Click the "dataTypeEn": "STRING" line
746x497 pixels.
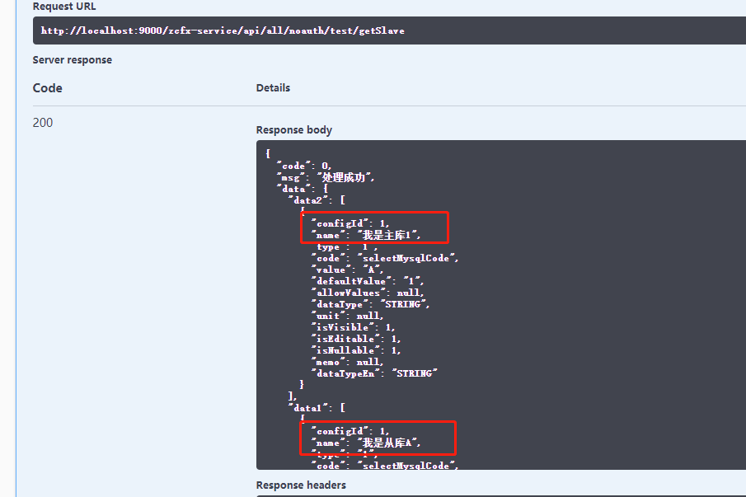coord(374,373)
